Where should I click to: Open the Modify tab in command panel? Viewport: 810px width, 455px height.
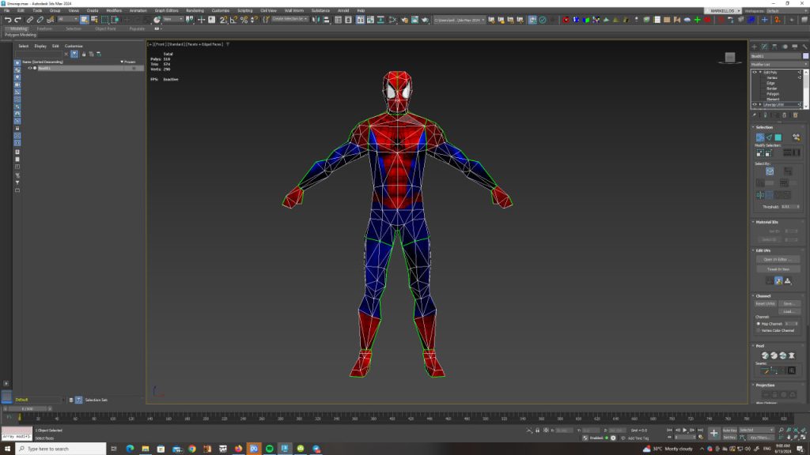[x=765, y=47]
